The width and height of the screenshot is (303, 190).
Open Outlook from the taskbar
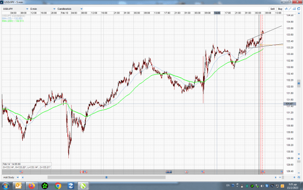click(x=18, y=186)
